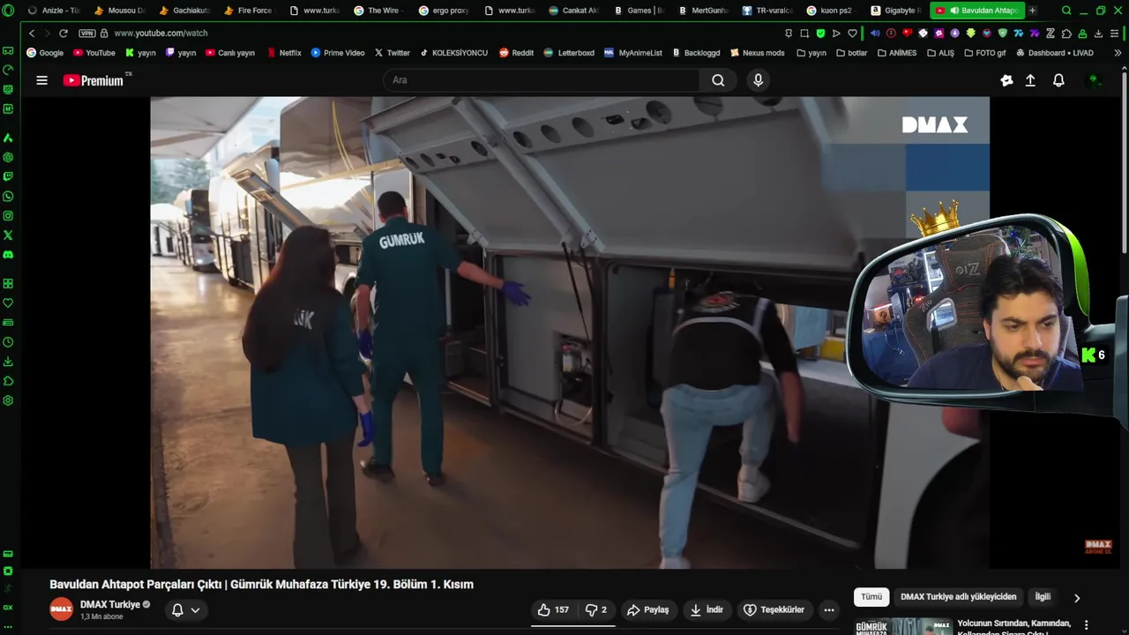Switch to the Gachiakuta browser tab

[185, 11]
